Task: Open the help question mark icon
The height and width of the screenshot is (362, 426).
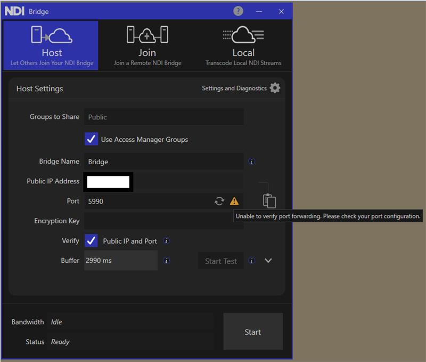Action: click(x=238, y=11)
